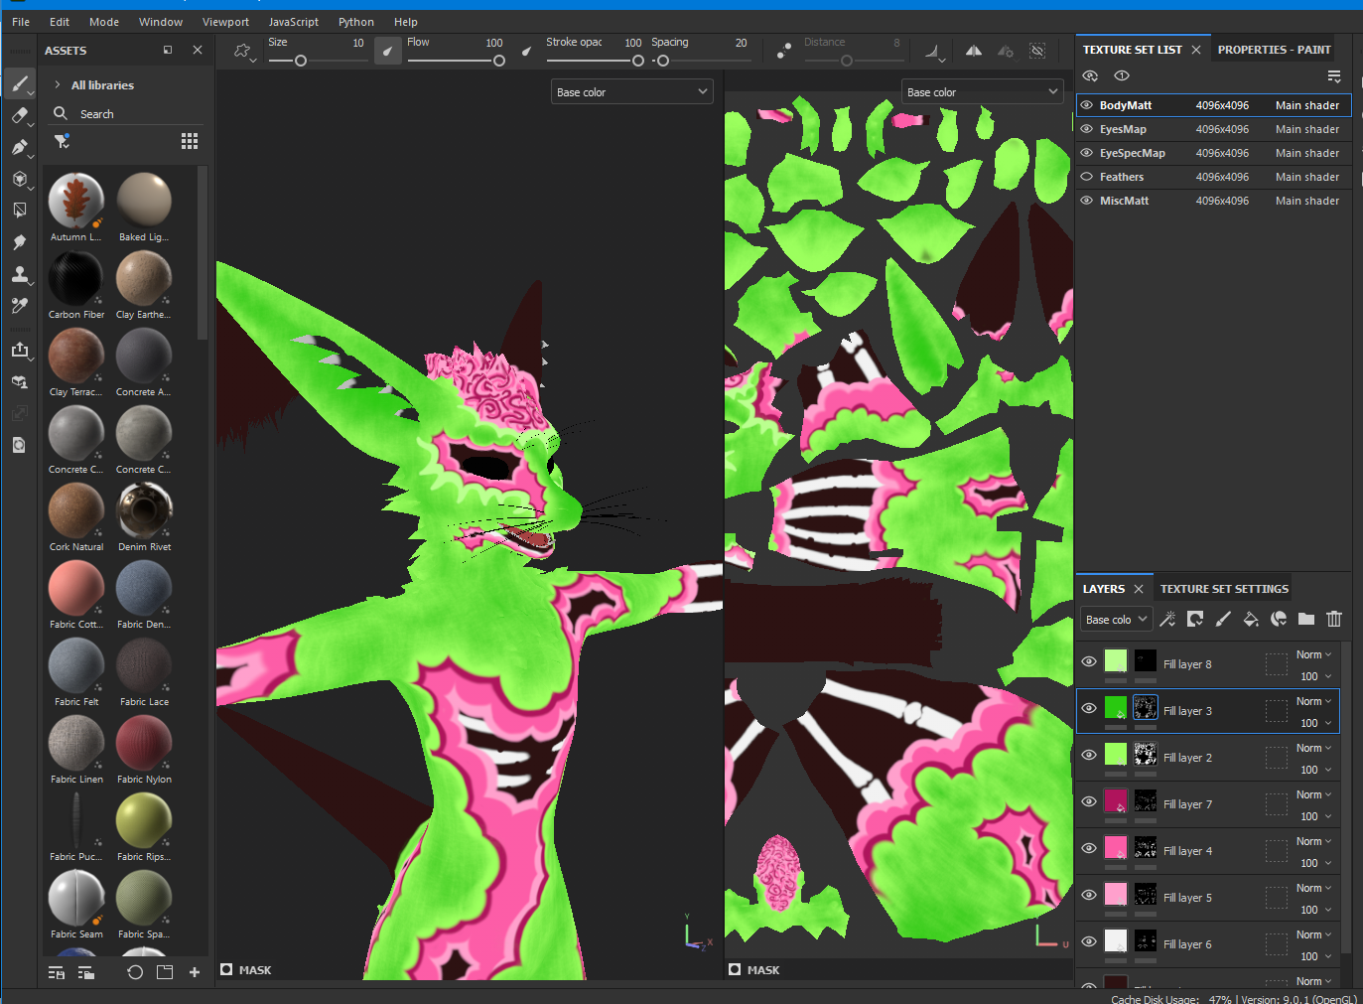The image size is (1363, 1004).
Task: Adjust the Size slider handle
Action: (301, 61)
